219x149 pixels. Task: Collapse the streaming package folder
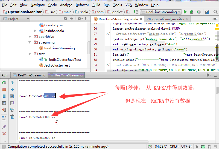30,42
